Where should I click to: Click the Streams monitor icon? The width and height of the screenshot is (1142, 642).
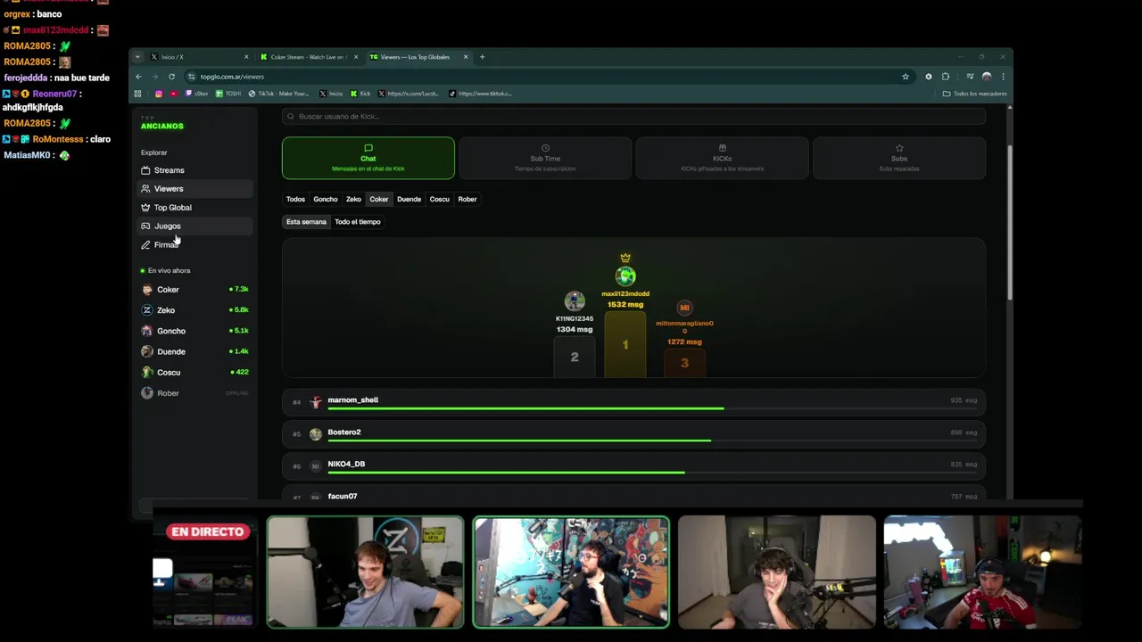(145, 170)
